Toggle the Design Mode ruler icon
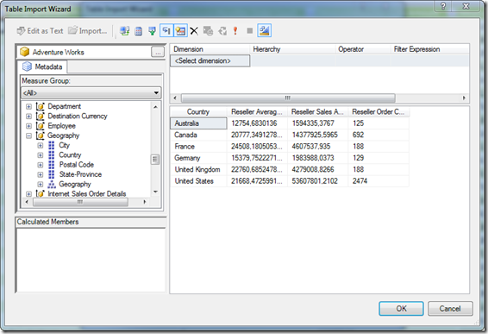 pyautogui.click(x=264, y=30)
